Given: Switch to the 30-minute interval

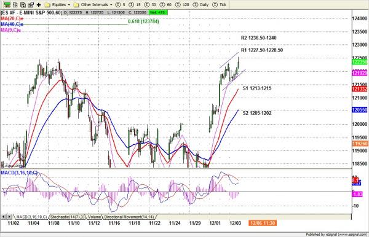Looking at the screenshot, I should pos(150,5).
